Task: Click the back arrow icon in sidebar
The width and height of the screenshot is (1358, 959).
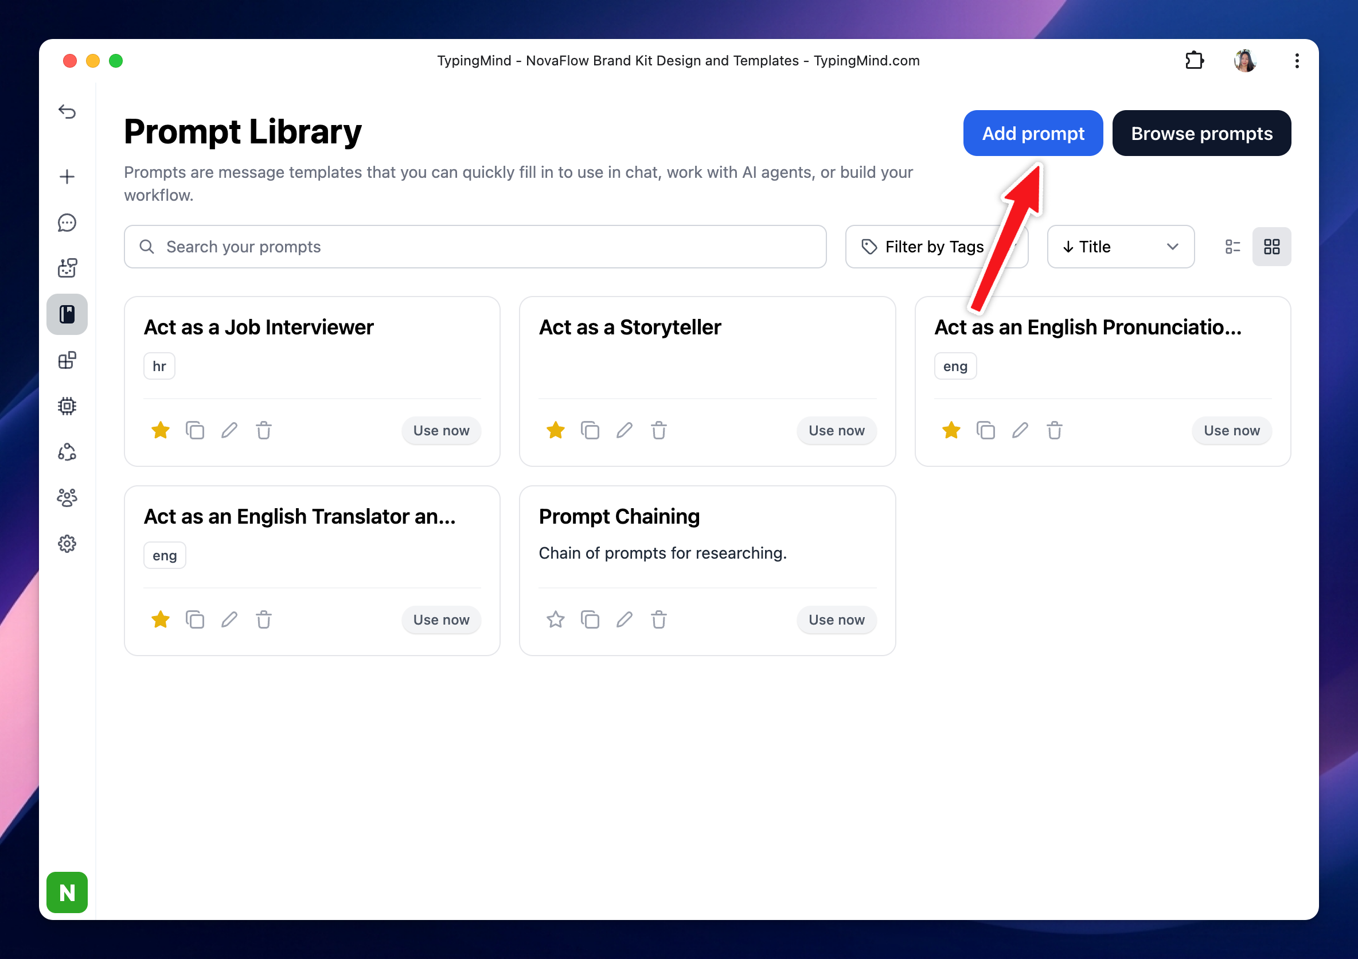Action: [68, 112]
